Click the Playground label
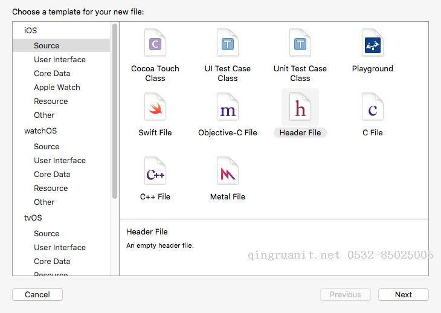441x313 pixels. (x=373, y=69)
